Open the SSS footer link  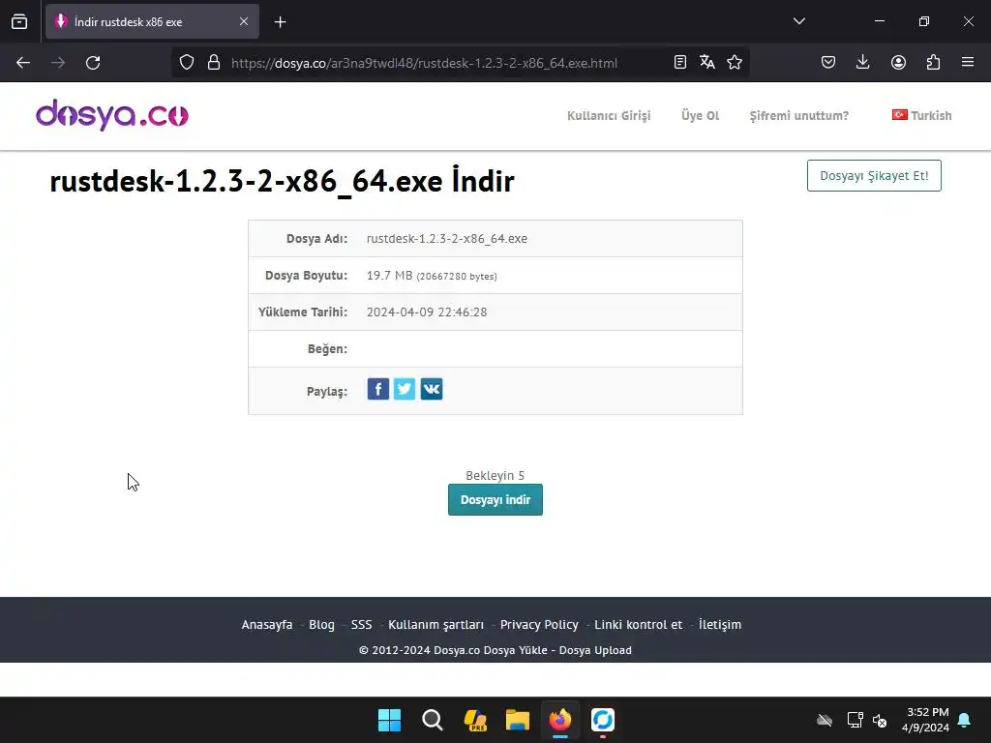click(362, 624)
